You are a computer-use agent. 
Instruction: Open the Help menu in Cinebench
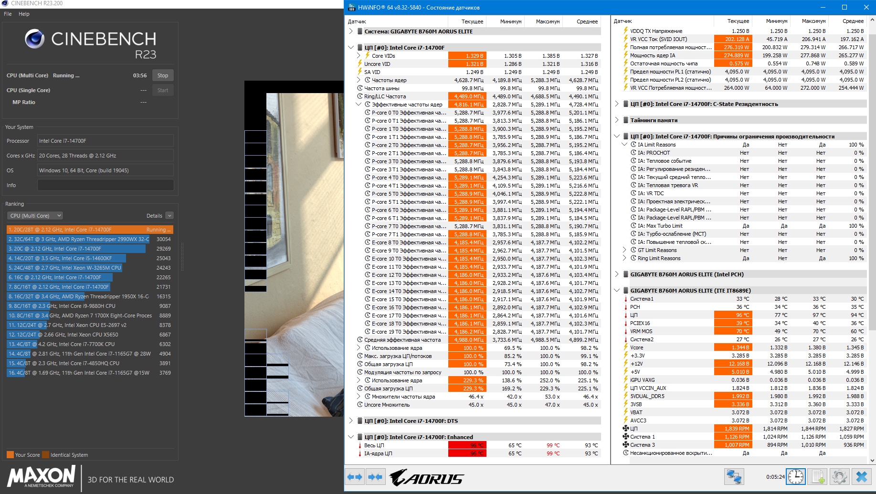(24, 14)
